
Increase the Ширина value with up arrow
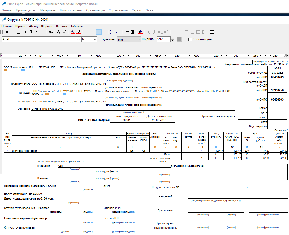point(173,38)
